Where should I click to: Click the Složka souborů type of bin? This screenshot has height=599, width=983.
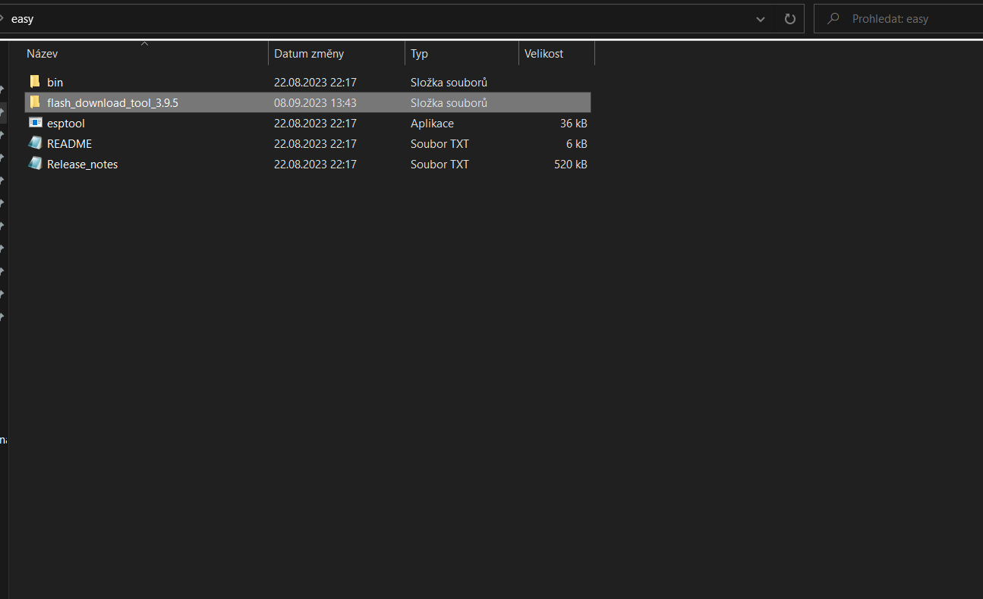[x=449, y=82]
